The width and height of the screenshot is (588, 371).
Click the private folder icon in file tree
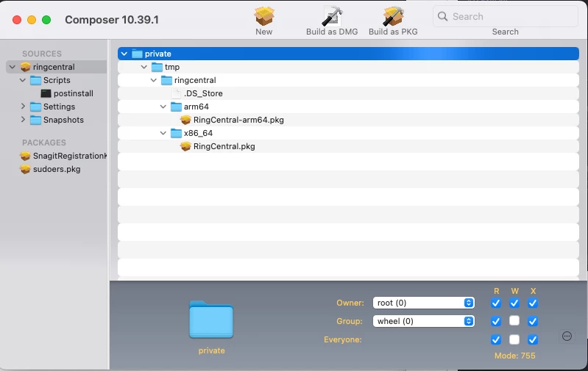coord(138,54)
